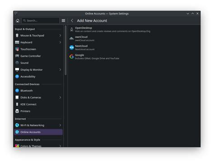Viewport: 214px width, 163px height.
Task: Add an OpenDesktop account
Action: point(134,29)
